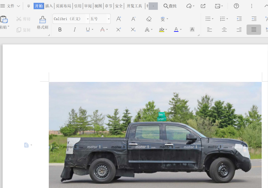
Task: Apply the blue font color
Action: click(176, 30)
